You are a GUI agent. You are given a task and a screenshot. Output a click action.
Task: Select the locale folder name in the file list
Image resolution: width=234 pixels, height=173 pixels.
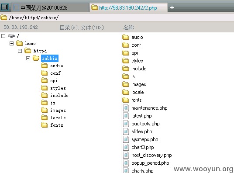click(x=138, y=92)
